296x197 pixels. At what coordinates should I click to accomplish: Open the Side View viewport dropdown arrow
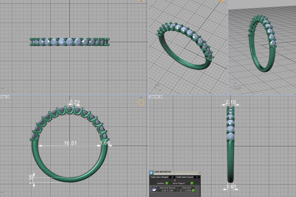click(162, 97)
